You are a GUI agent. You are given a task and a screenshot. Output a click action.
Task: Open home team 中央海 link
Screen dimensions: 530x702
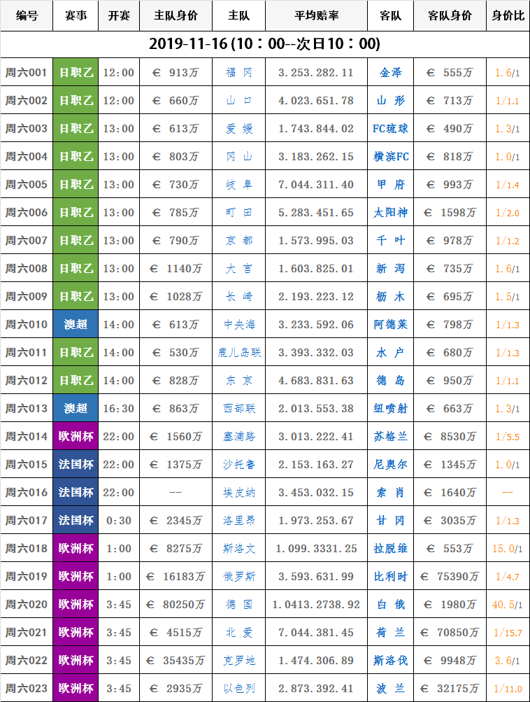(239, 325)
